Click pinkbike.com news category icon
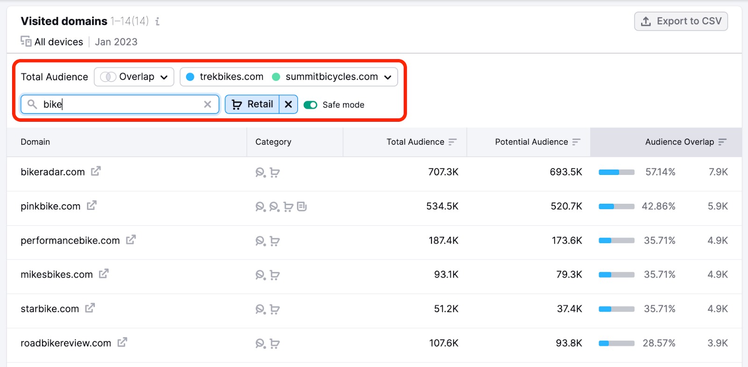 coord(302,207)
